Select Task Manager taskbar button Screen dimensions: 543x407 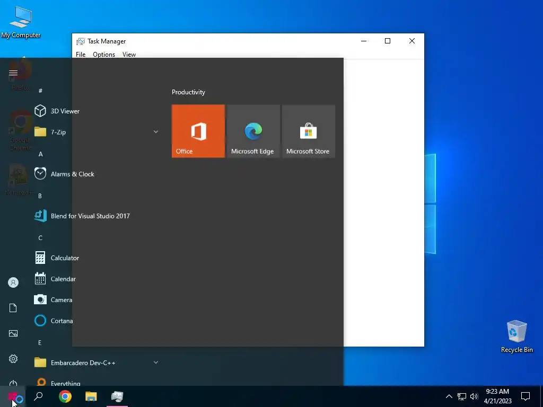tap(117, 396)
